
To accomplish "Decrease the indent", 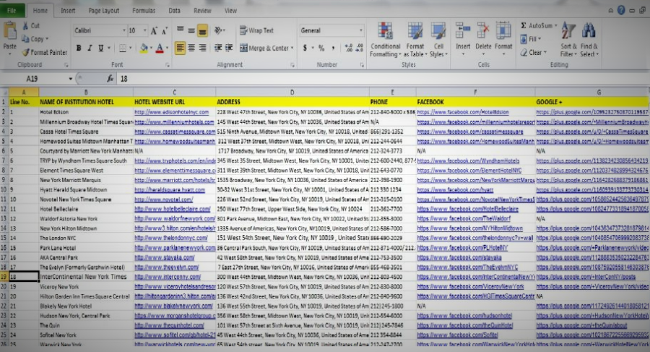I will click(x=217, y=48).
